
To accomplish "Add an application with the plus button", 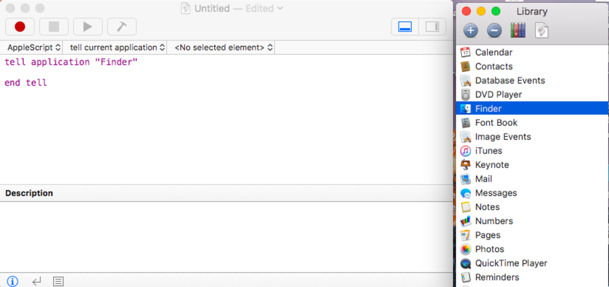I will [470, 30].
